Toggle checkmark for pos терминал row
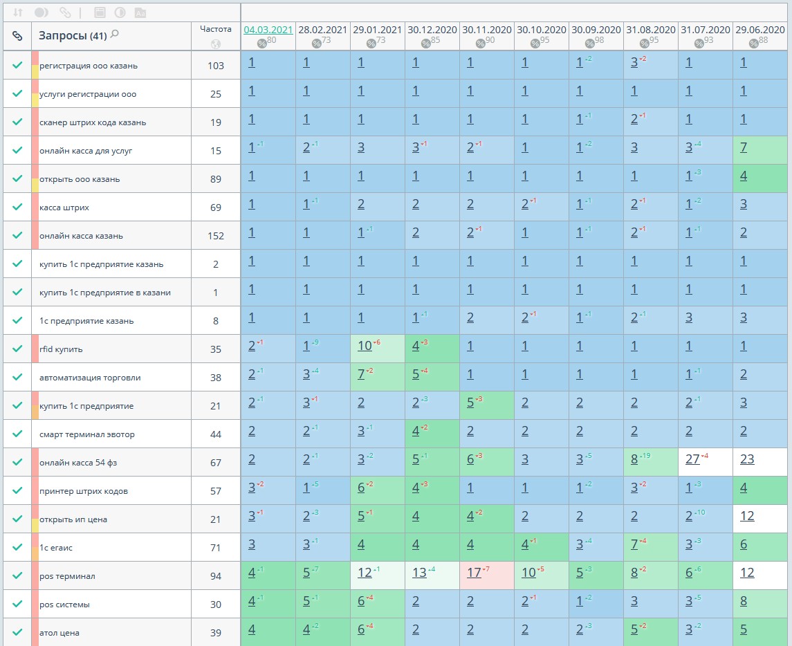The height and width of the screenshot is (646, 792). pyautogui.click(x=17, y=576)
